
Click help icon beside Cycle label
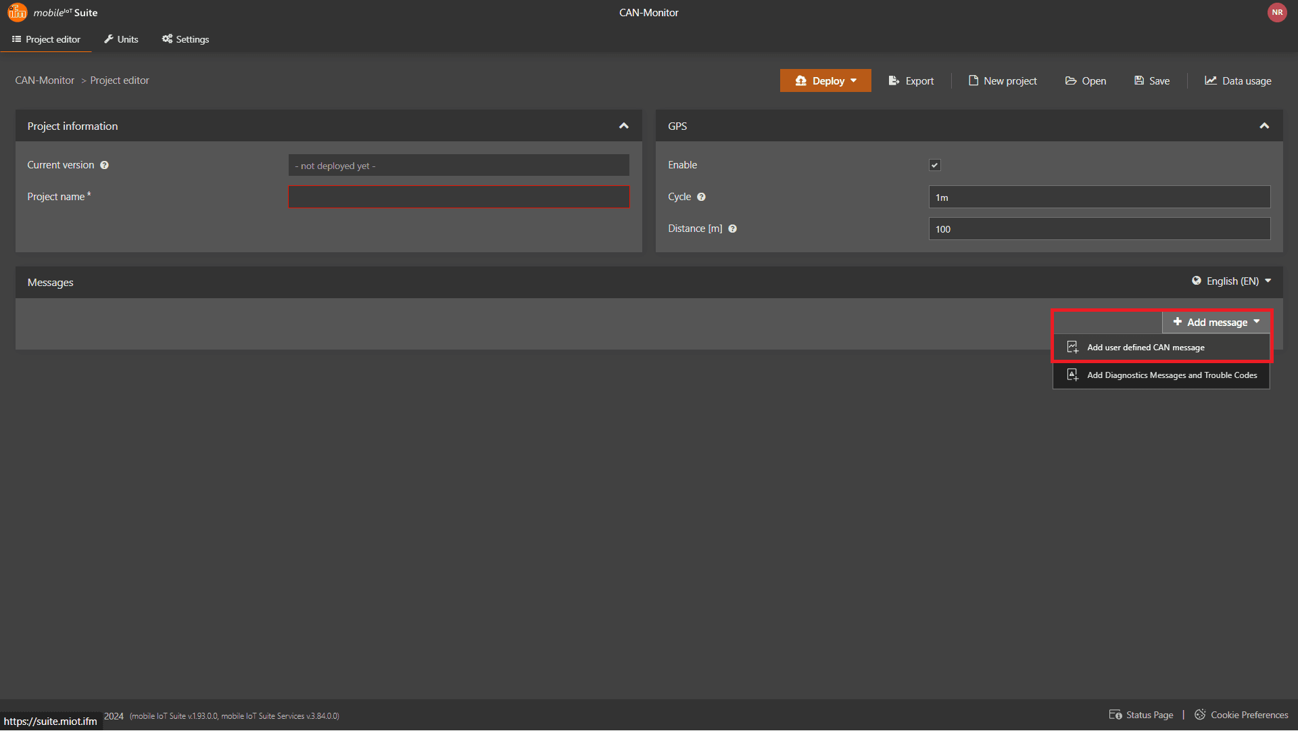click(x=701, y=197)
